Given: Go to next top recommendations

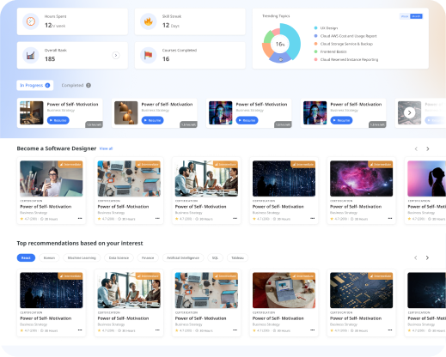Looking at the screenshot, I should pyautogui.click(x=427, y=257).
